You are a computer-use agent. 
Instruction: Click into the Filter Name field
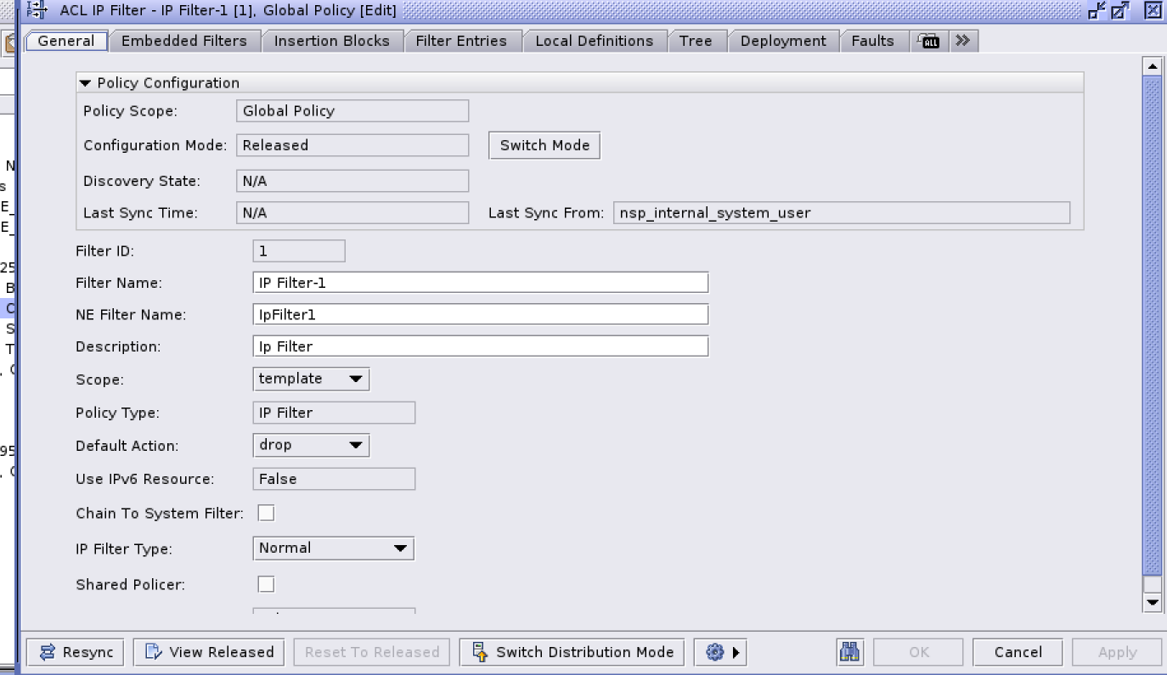click(480, 283)
